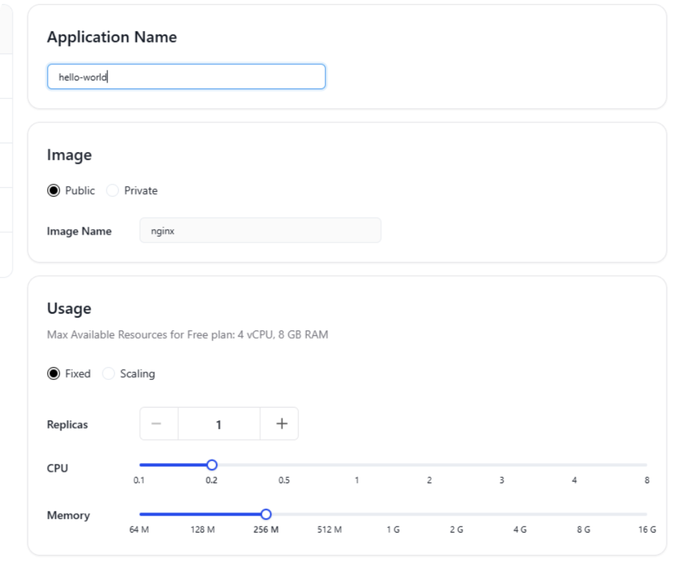Set Memory slider to 64 M mark
This screenshot has height=567, width=683.
click(x=141, y=514)
